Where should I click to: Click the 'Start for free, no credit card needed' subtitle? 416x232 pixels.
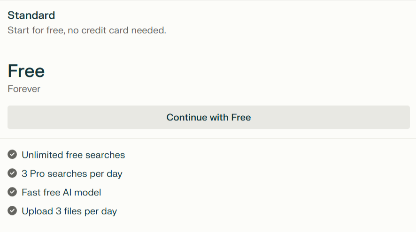point(87,30)
